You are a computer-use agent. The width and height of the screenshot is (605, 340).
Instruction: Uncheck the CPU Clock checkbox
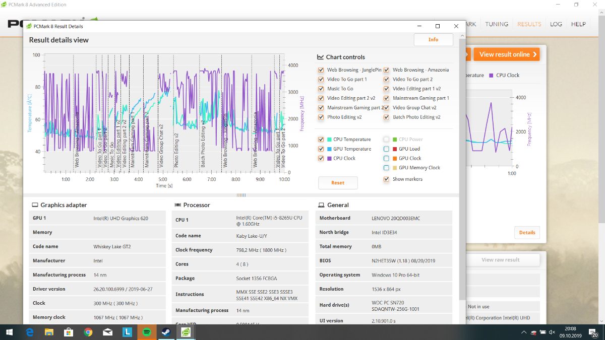coord(321,158)
